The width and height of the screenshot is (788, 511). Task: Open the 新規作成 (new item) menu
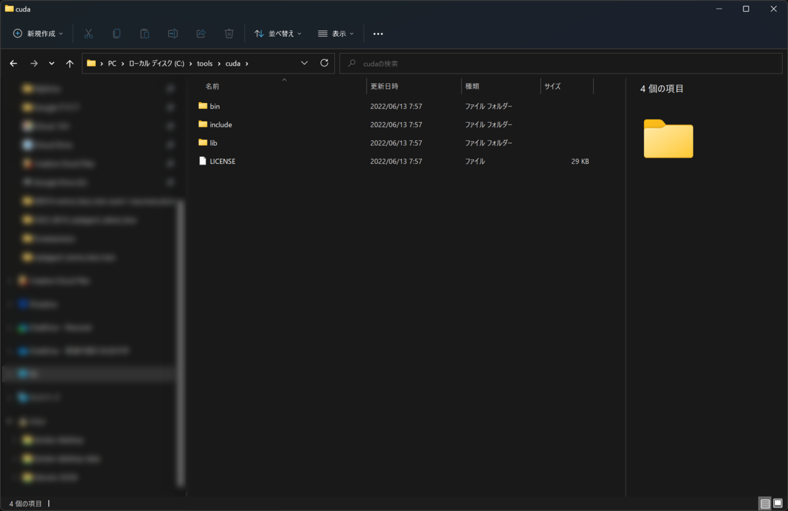coord(38,33)
